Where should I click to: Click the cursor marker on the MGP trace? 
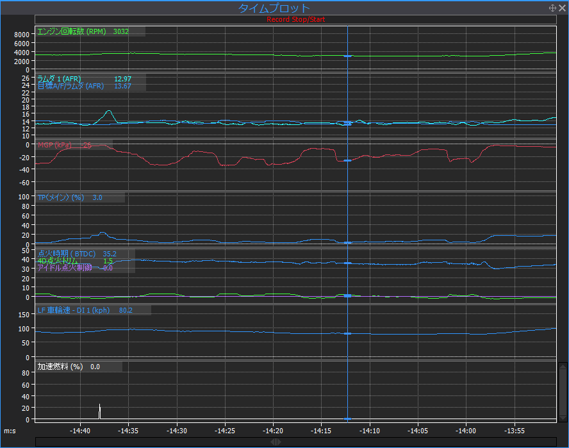[347, 160]
